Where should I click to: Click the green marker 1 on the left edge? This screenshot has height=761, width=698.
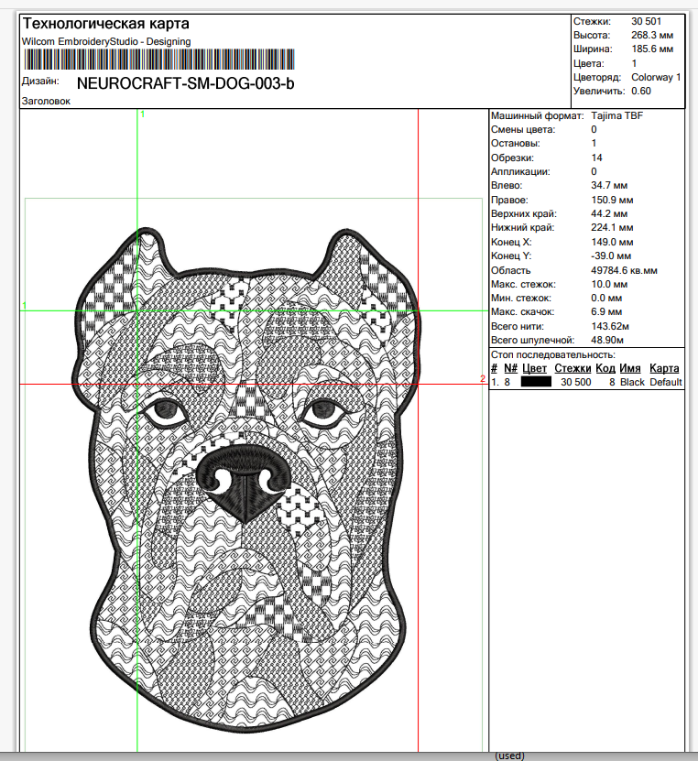pos(24,304)
